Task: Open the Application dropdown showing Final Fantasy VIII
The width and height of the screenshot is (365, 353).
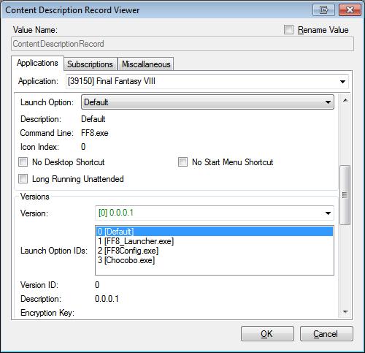Action: click(x=207, y=81)
